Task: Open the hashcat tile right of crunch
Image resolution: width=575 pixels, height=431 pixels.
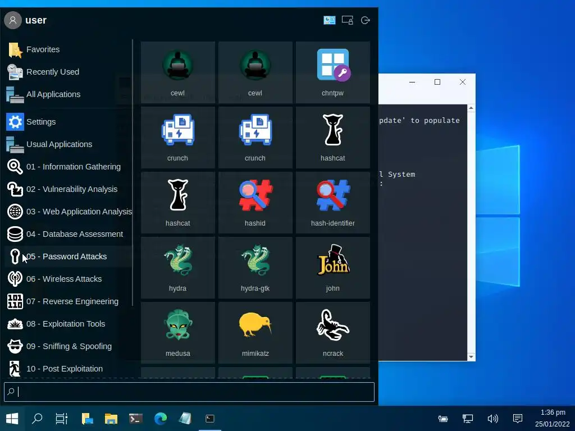Action: click(x=332, y=137)
